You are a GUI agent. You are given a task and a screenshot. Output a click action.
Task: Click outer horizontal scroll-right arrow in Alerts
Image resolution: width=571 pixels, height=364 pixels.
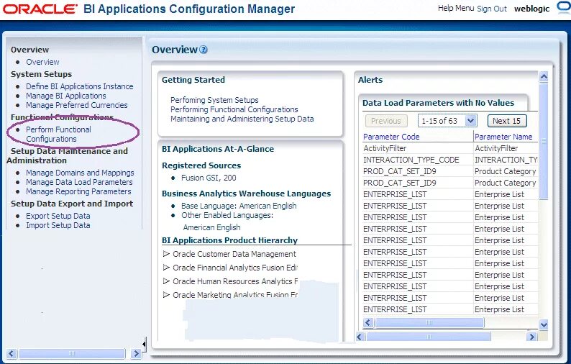531,337
